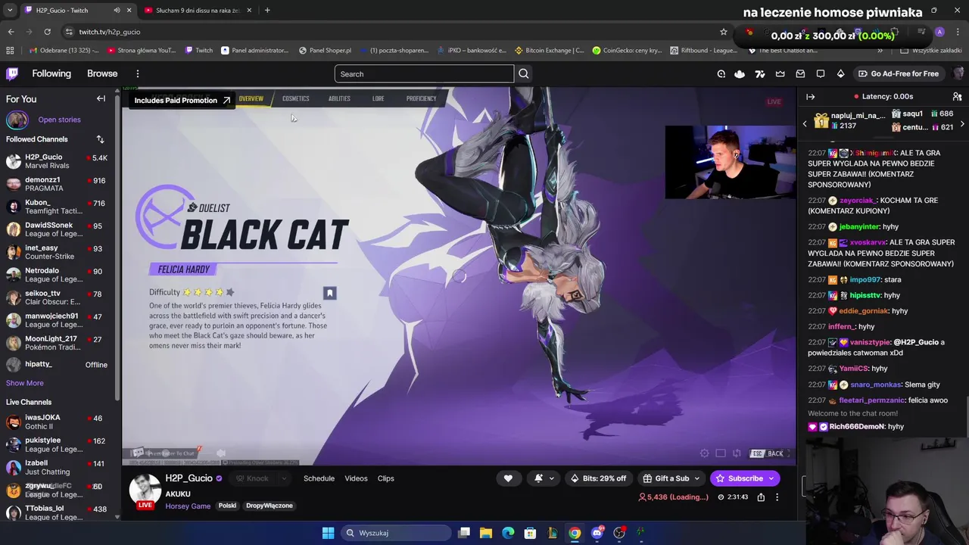Reload the browser page
The image size is (969, 545).
47,32
